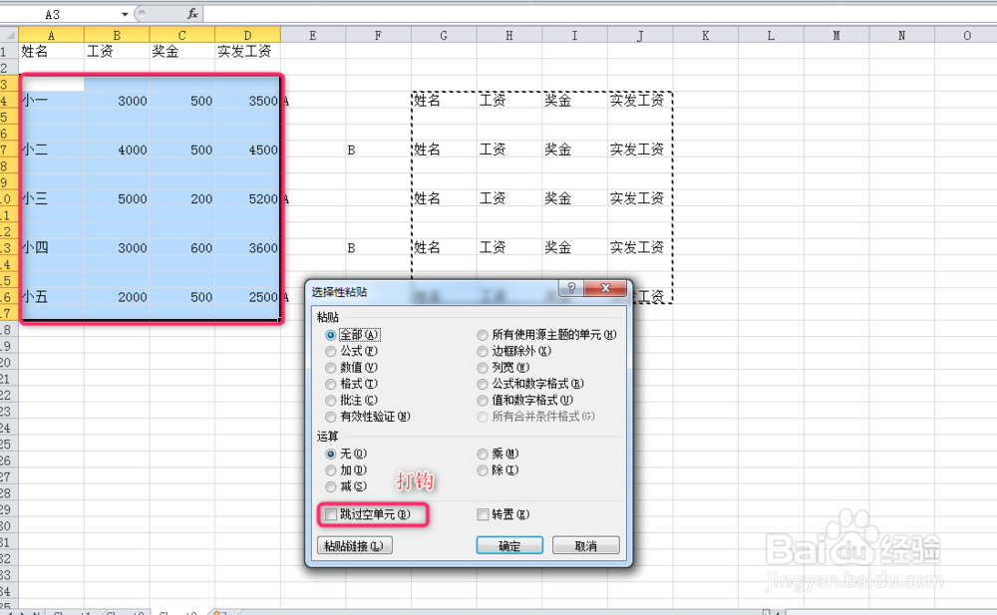Select the column D header
Image resolution: width=997 pixels, height=615 pixels.
(246, 34)
